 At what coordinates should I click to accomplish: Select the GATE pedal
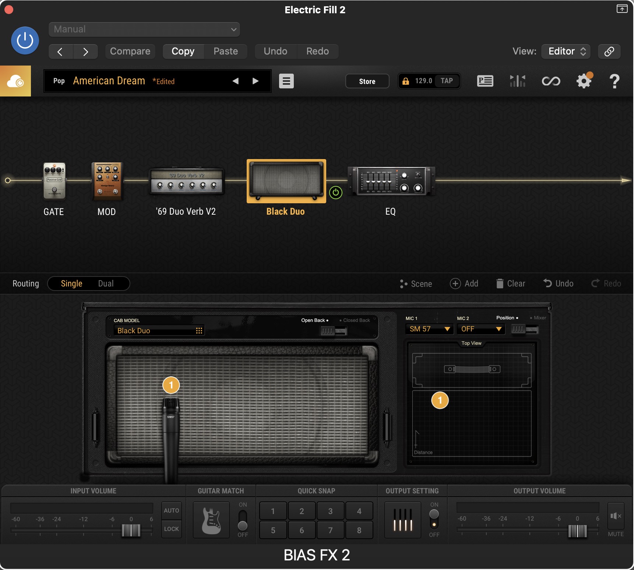pos(54,181)
